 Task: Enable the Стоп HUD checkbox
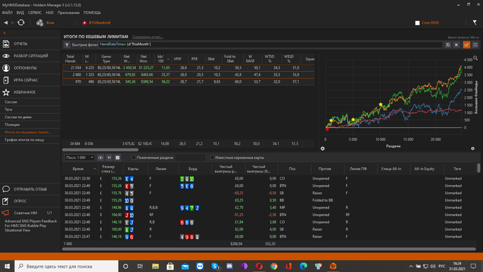(x=417, y=23)
